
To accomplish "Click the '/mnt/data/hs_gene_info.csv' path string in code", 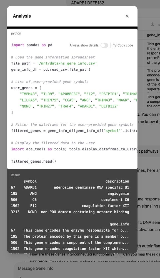I will pyautogui.click(x=67, y=63).
